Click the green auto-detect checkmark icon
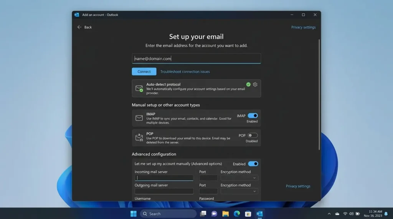393x219 pixels. click(248, 85)
